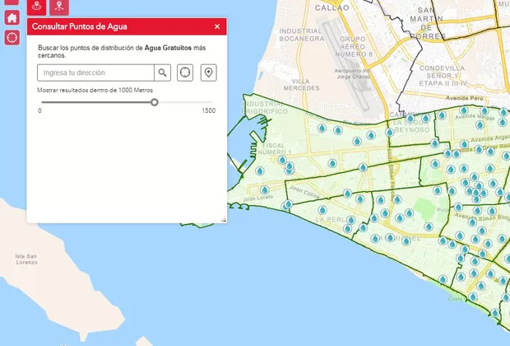
Task: Close the Consultar Puntos de Agua panel
Action: click(217, 26)
